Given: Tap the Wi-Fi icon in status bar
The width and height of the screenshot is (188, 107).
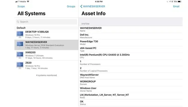Looking at the screenshot, I should click(28, 2).
